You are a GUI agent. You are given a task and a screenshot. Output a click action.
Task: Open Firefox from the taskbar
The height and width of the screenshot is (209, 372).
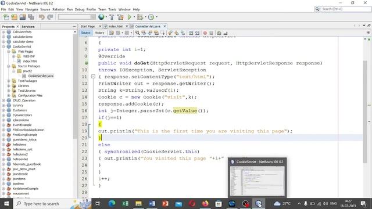pos(205,204)
